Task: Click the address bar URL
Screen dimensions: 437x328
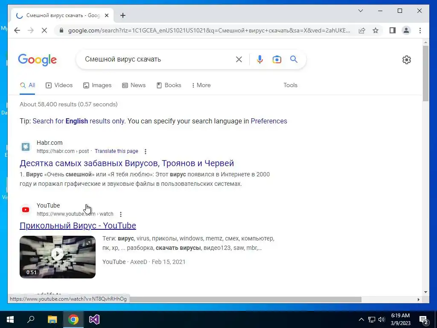Action: click(209, 30)
